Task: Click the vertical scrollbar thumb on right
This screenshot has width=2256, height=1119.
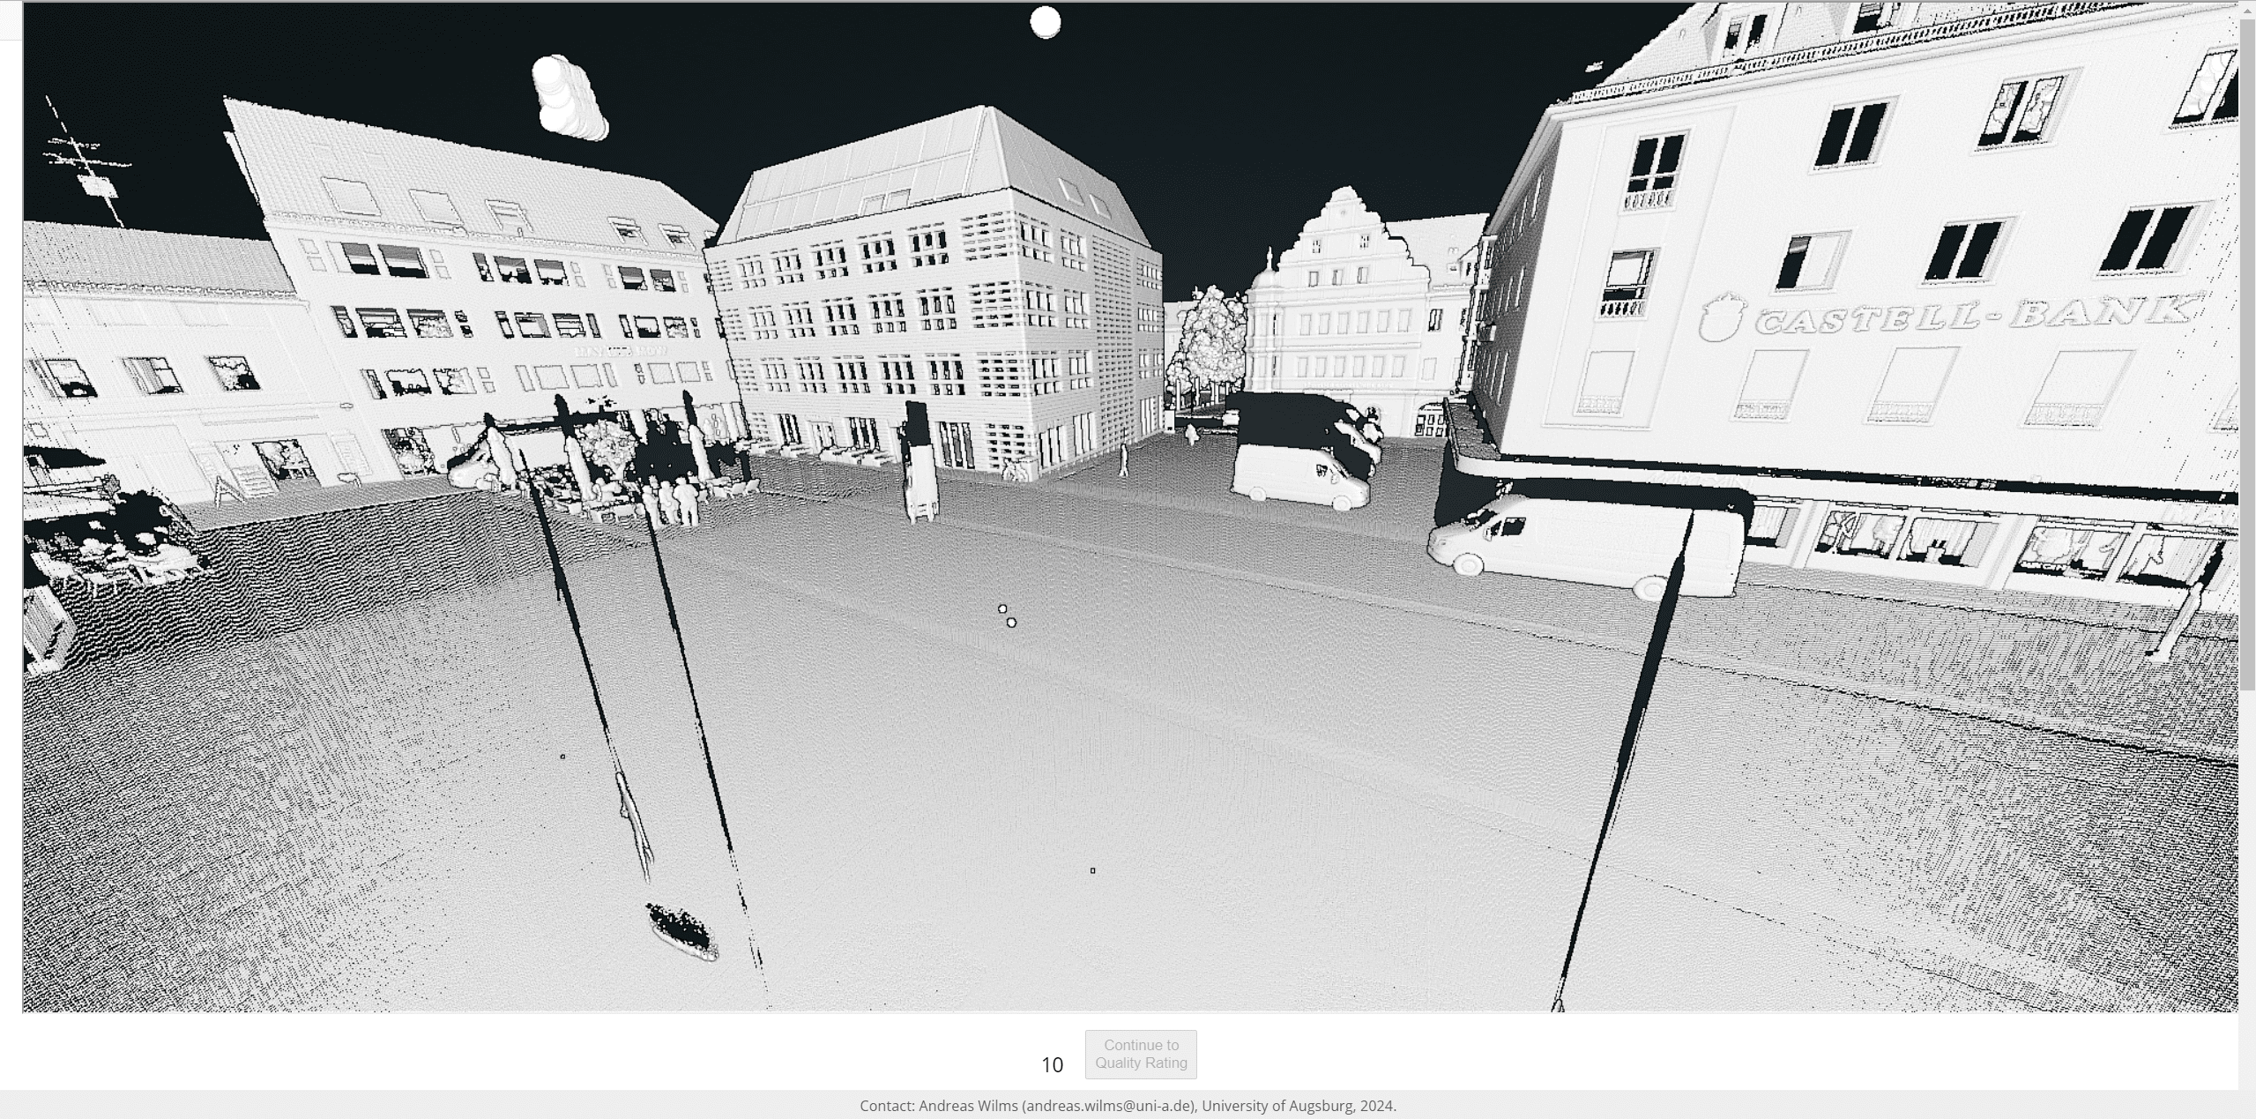Action: (2247, 353)
